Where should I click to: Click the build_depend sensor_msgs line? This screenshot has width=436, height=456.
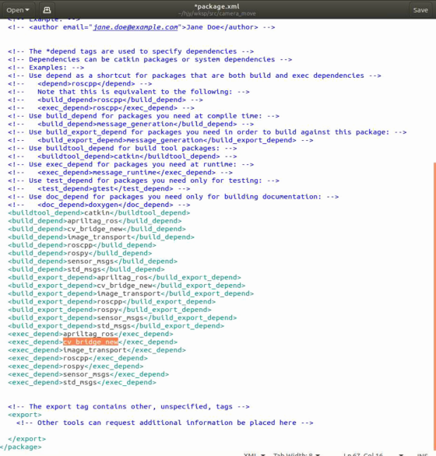[x=93, y=261]
